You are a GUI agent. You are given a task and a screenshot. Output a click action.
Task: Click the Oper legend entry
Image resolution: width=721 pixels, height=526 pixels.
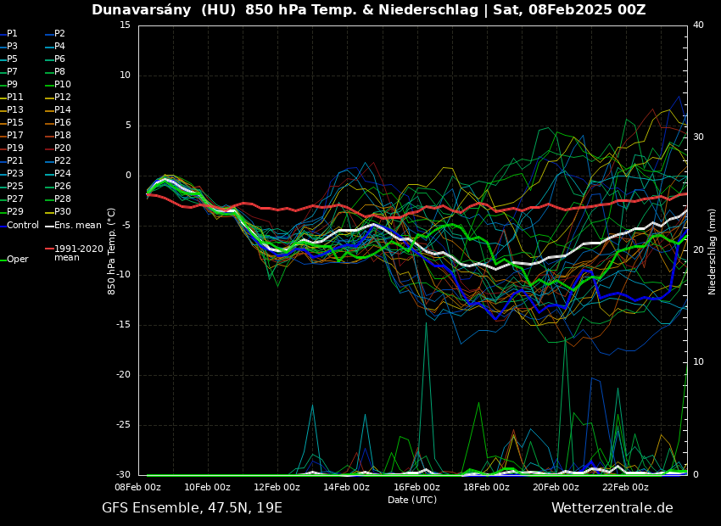(x=17, y=260)
